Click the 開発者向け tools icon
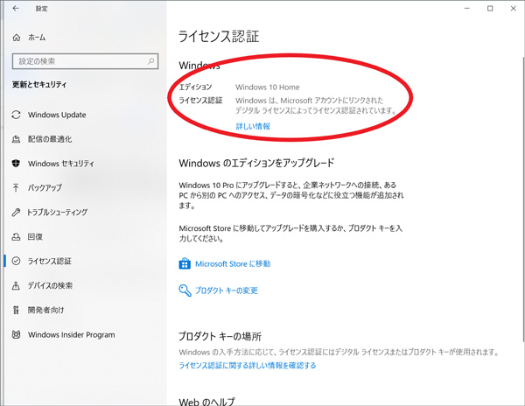Image resolution: width=525 pixels, height=406 pixels. 16,310
